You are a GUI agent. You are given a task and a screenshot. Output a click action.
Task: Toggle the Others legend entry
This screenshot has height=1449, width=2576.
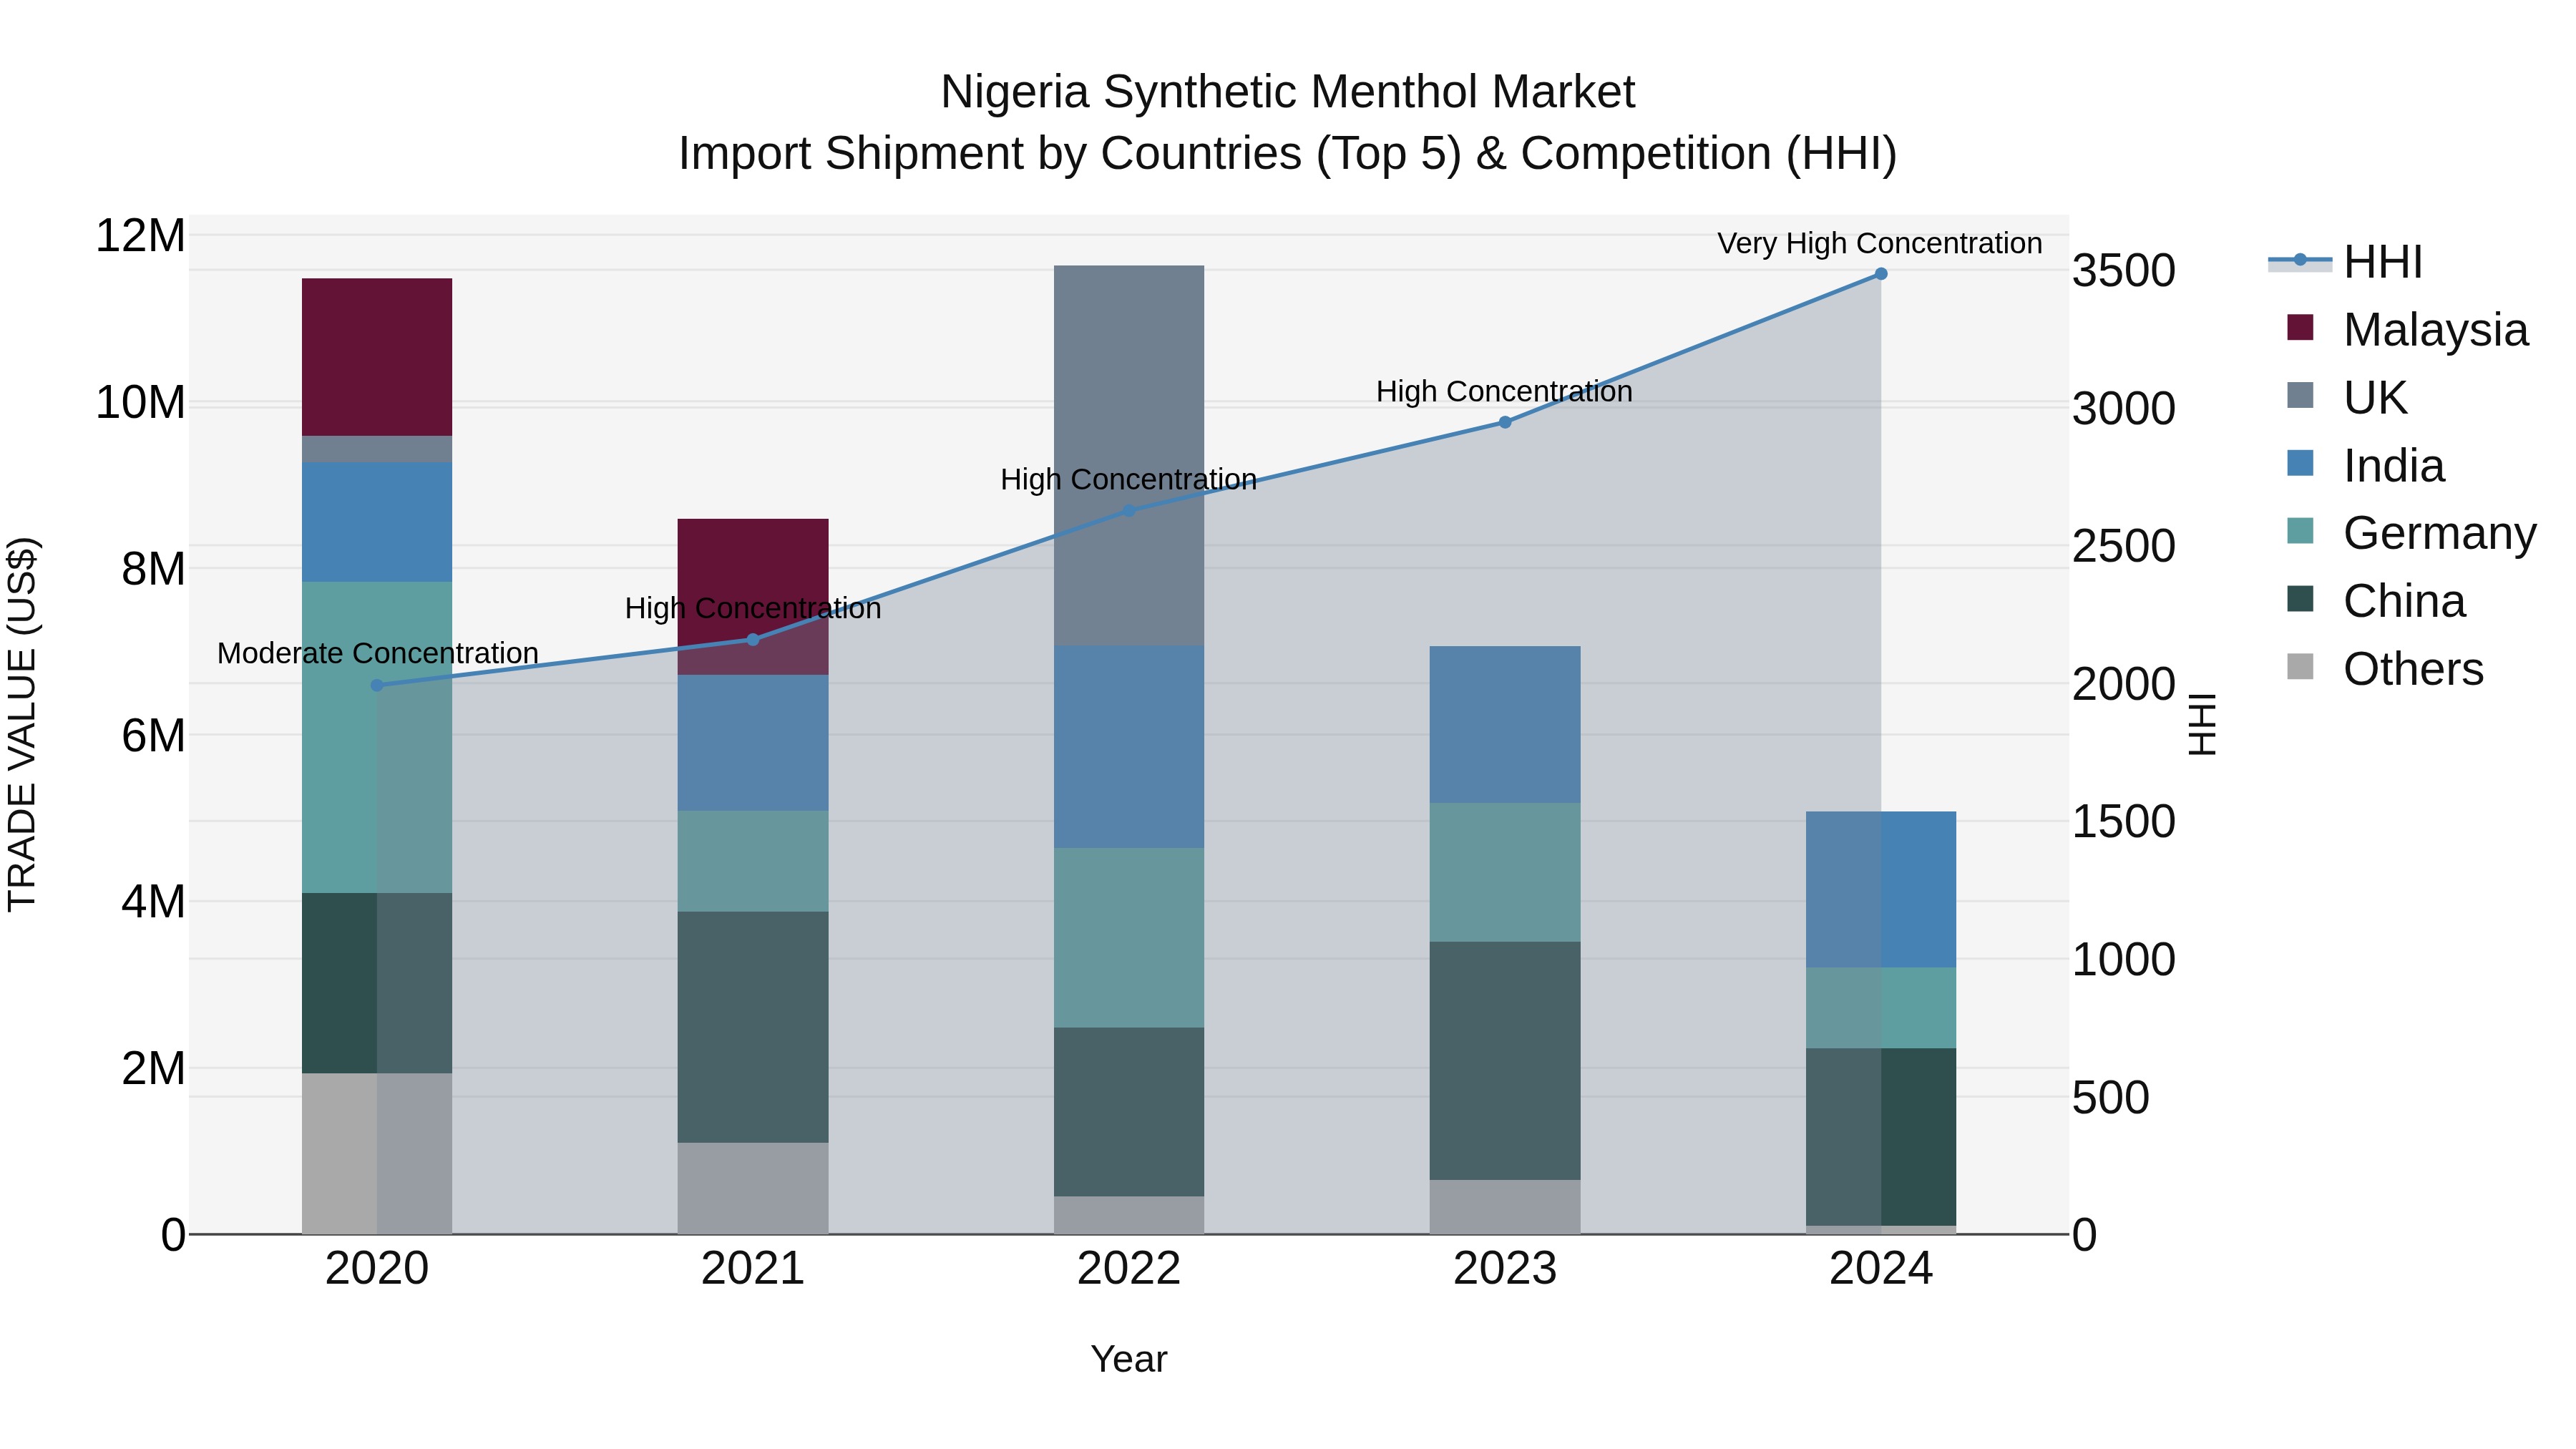[2385, 669]
